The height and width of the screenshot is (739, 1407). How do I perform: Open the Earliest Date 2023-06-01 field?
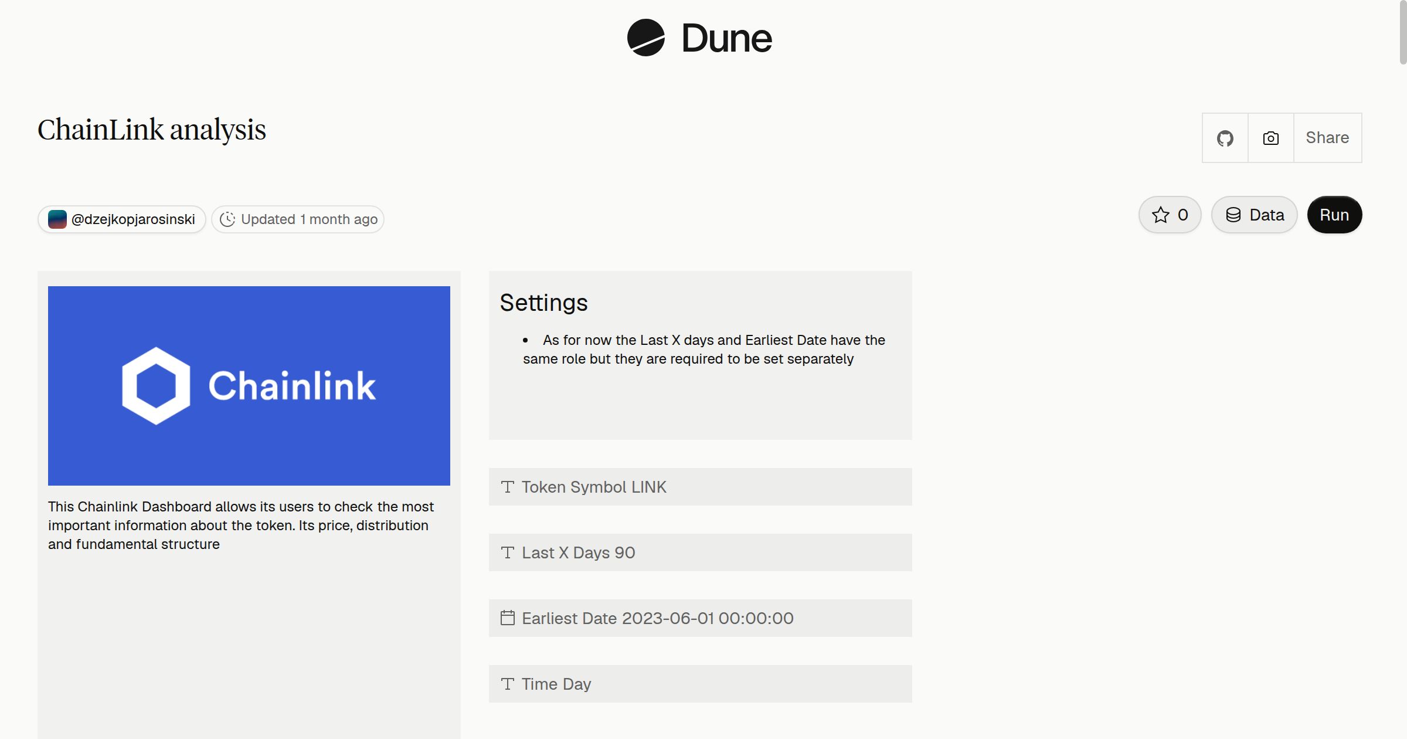coord(701,618)
